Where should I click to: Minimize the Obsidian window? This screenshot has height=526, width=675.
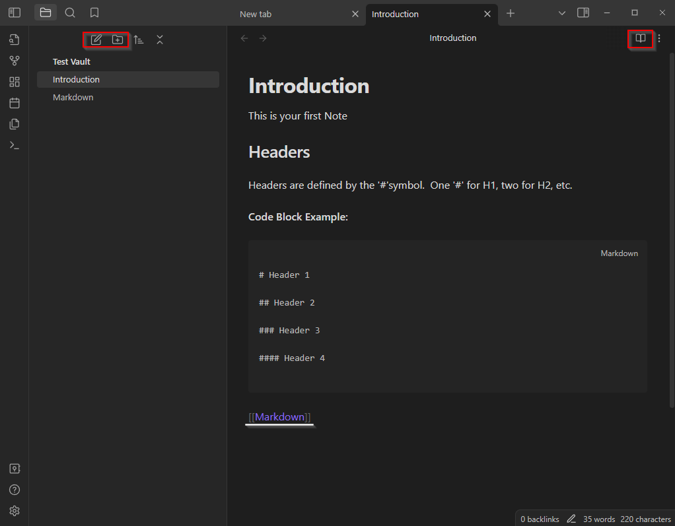click(x=607, y=13)
